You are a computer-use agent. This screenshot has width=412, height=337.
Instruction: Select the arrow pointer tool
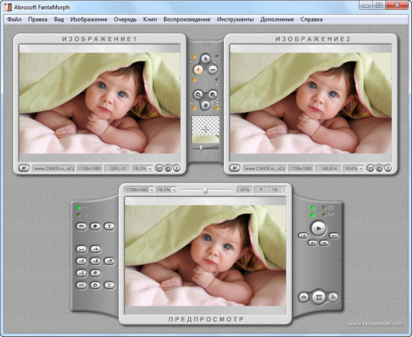tap(205, 58)
